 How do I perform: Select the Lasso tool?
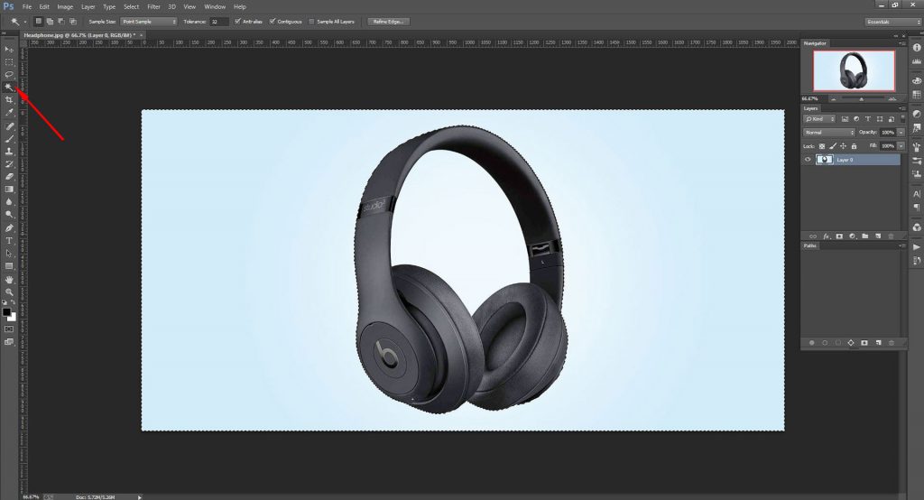tap(9, 74)
